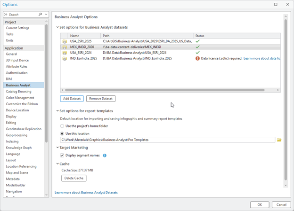Click the Remove Dataset button

(x=101, y=99)
